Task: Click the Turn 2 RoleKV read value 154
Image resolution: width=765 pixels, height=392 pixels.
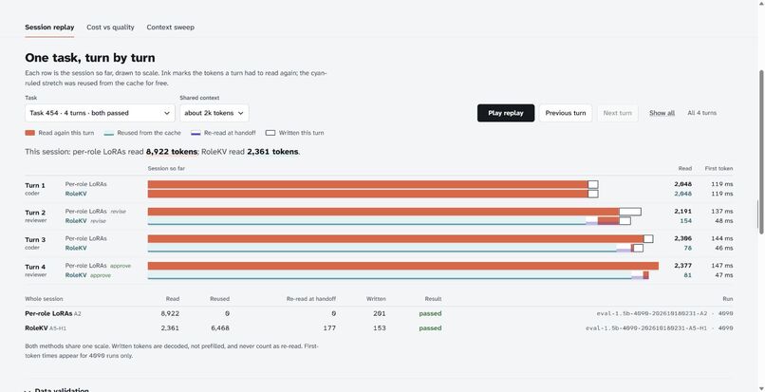Action: (685, 220)
